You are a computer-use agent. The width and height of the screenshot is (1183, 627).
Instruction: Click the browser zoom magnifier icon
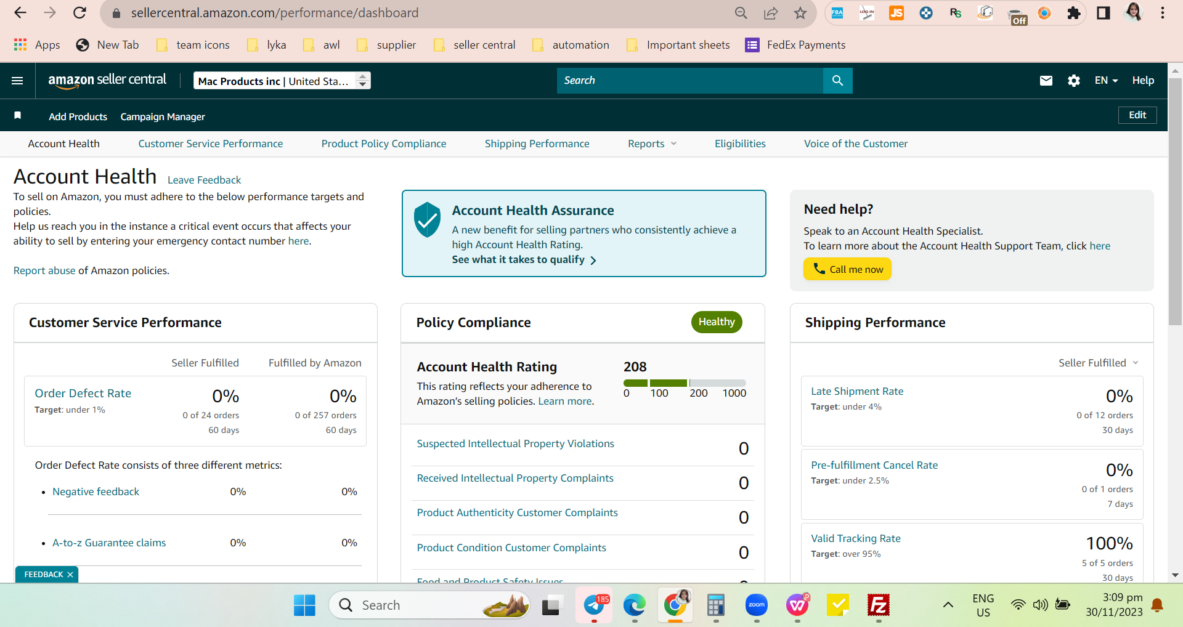tap(741, 13)
